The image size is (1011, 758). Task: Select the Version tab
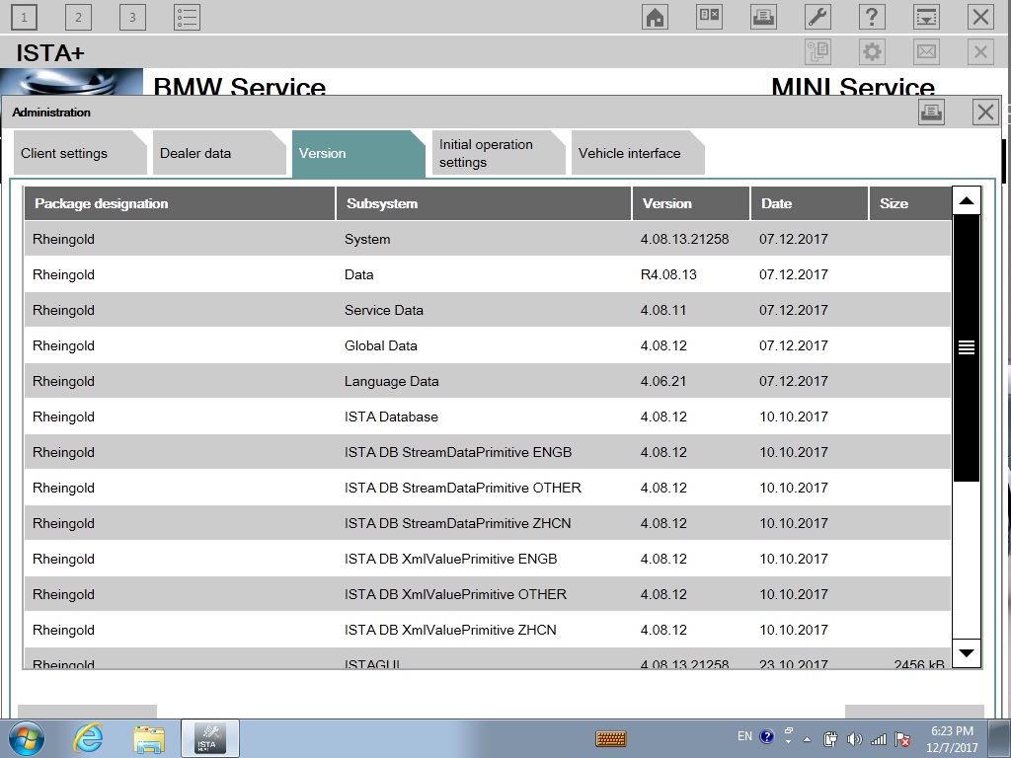tap(358, 153)
